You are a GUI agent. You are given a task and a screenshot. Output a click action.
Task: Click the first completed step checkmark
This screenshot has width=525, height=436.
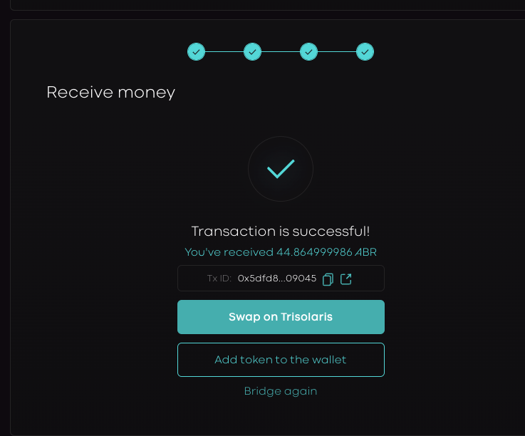click(x=196, y=51)
